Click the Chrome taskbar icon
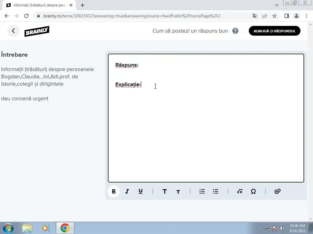 click(x=65, y=228)
